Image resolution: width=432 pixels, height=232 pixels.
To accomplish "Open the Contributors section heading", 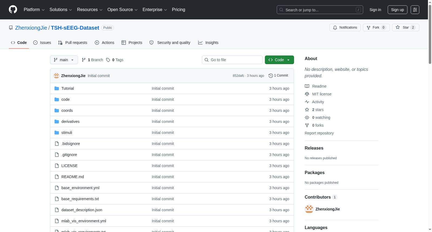I will 321,197.
